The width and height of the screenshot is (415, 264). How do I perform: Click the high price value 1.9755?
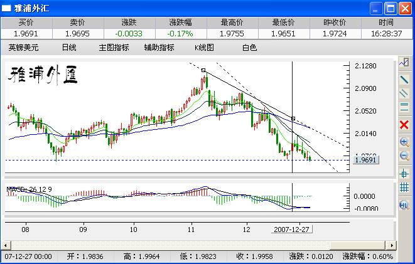pyautogui.click(x=232, y=34)
